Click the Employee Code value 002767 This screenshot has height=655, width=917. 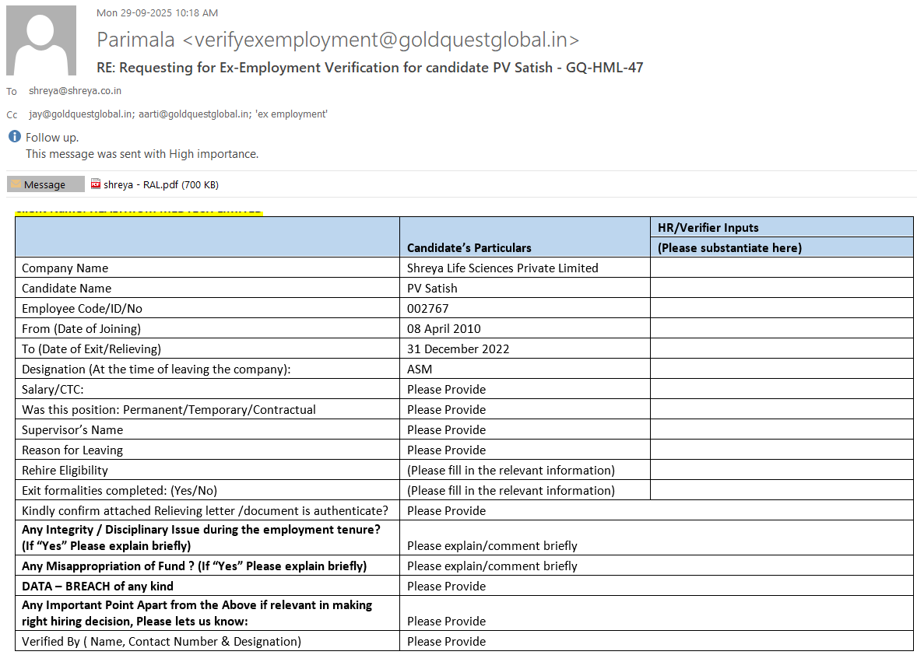[427, 308]
